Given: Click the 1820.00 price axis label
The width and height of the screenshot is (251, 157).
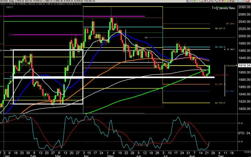Looking at the screenshot, I should point(244,101).
